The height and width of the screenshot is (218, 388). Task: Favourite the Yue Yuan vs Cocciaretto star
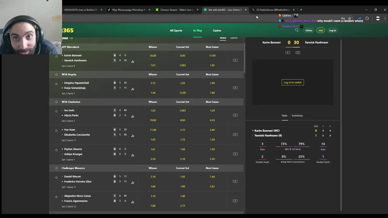56,130
